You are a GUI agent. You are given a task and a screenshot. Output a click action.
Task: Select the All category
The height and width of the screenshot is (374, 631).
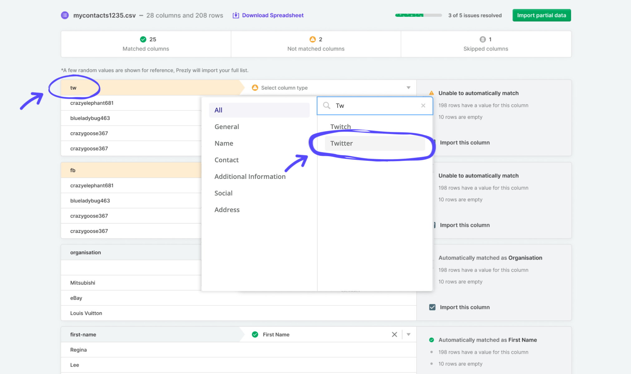[x=259, y=110]
